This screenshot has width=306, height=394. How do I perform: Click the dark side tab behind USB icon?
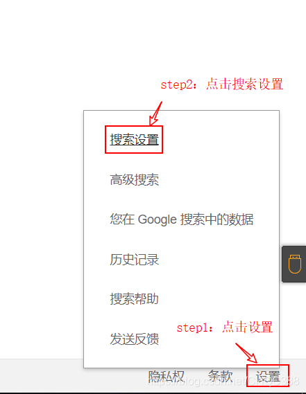coord(294,264)
